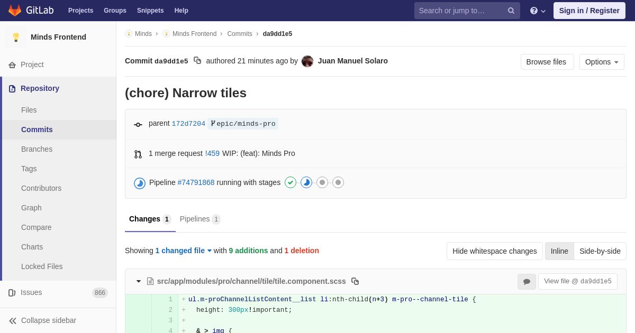635x333 pixels.
Task: Click the running pipeline stage icon
Action: click(306, 182)
